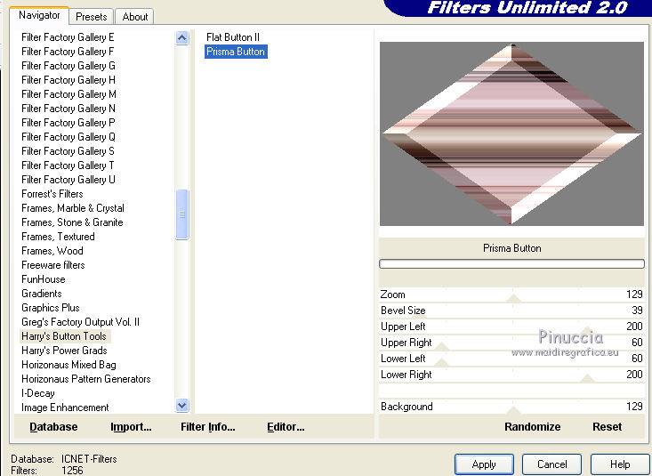
Task: Select Graphics Plus category
Action: pos(51,308)
